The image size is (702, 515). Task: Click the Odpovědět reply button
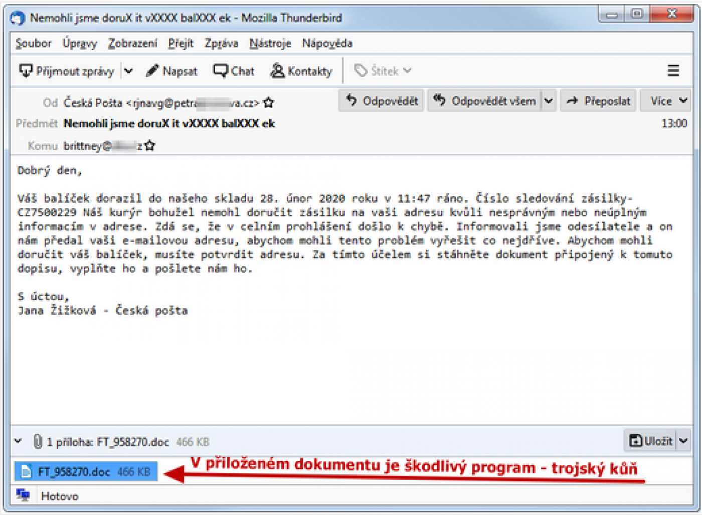pos(382,101)
